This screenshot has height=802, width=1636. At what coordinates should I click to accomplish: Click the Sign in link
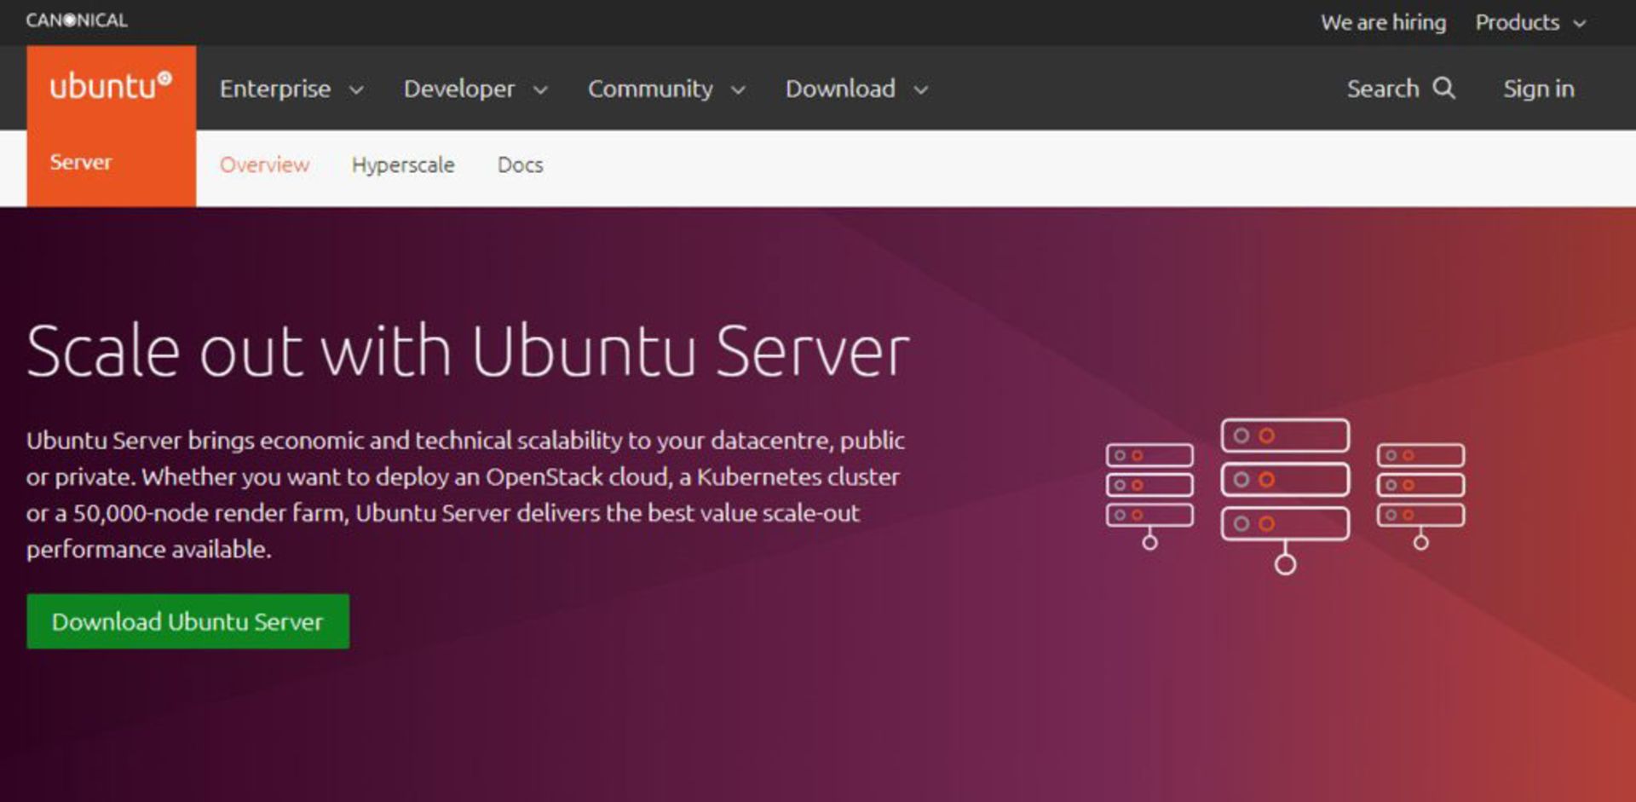pyautogui.click(x=1538, y=89)
